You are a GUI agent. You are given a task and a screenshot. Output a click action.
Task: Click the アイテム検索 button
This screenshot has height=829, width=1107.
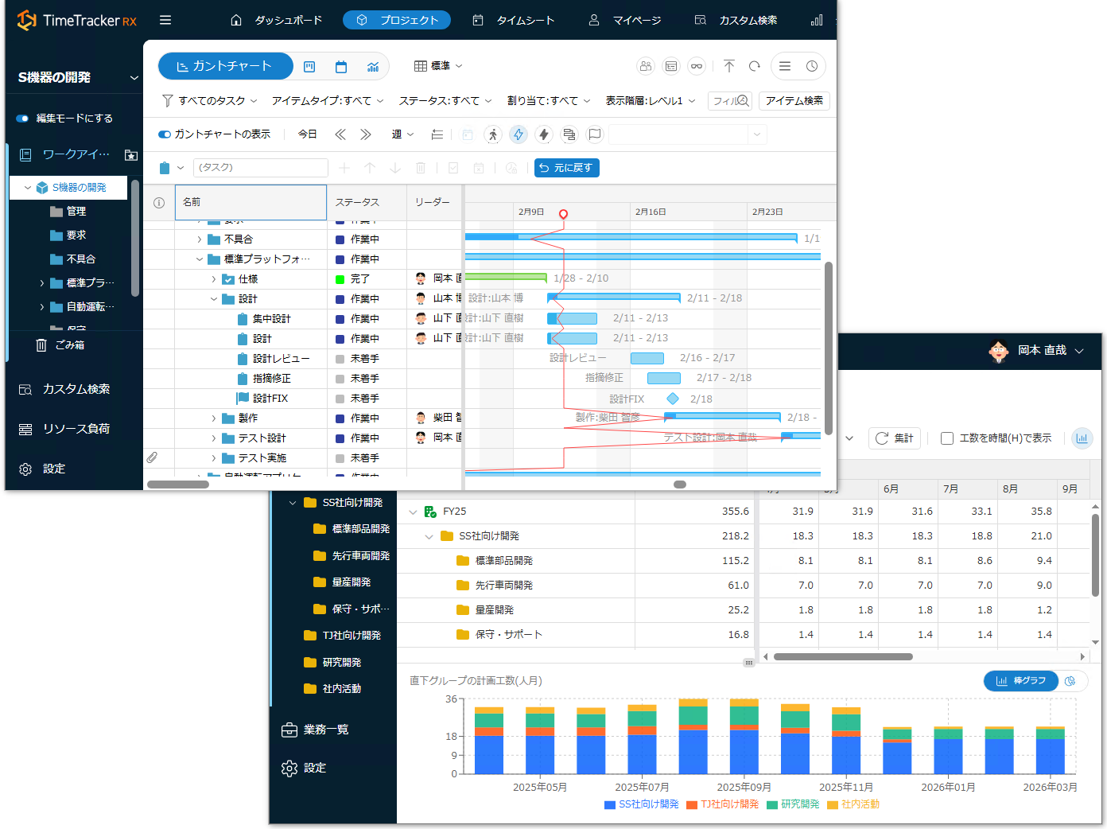(x=794, y=101)
